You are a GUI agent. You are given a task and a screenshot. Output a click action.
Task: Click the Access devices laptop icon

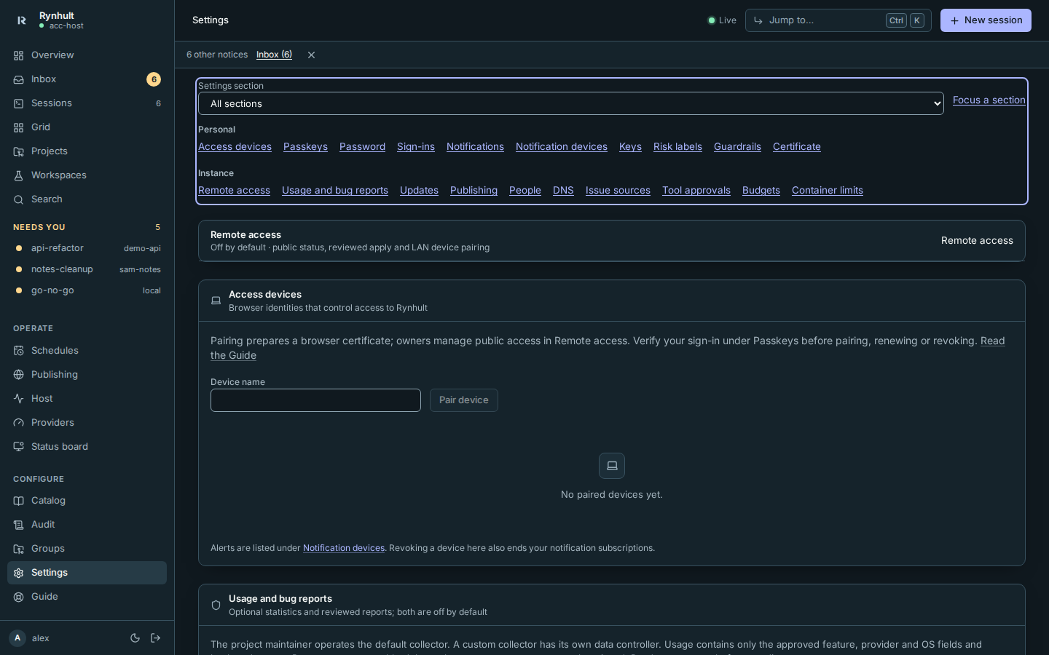[x=216, y=301]
